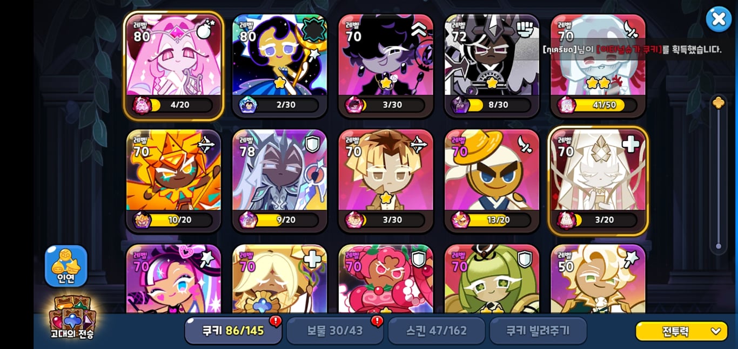Click the fist class icon on the level 72 cookie

coord(525,29)
